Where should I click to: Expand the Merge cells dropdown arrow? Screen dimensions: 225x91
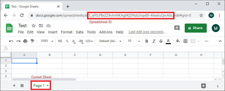[199, 41]
